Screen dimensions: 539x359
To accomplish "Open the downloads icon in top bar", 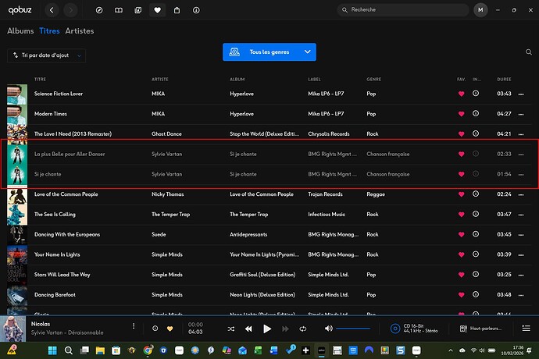I will pos(196,10).
